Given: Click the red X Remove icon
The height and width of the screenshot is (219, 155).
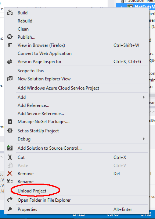Looking at the screenshot, I should tap(10, 174).
